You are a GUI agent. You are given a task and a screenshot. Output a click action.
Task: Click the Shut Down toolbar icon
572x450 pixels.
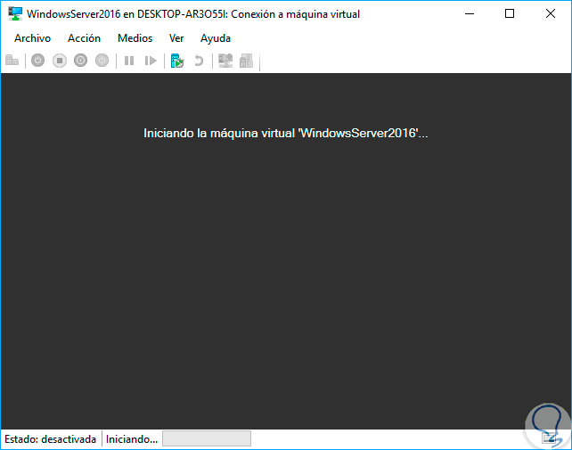tap(80, 61)
